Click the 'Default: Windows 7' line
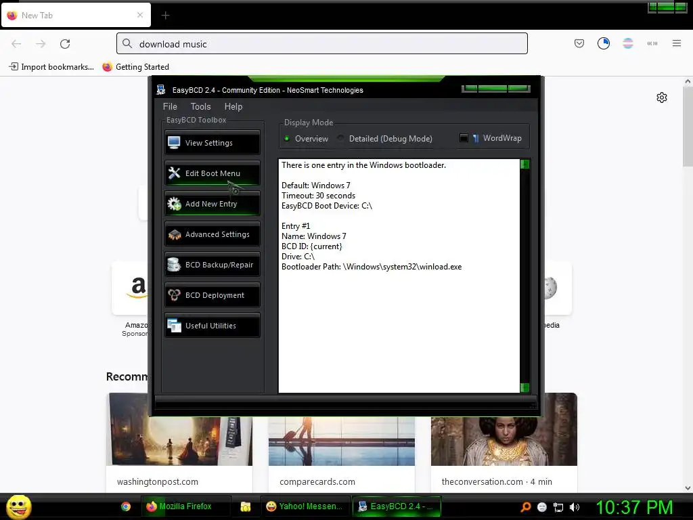Screen dimensions: 693x520 (x=315, y=186)
